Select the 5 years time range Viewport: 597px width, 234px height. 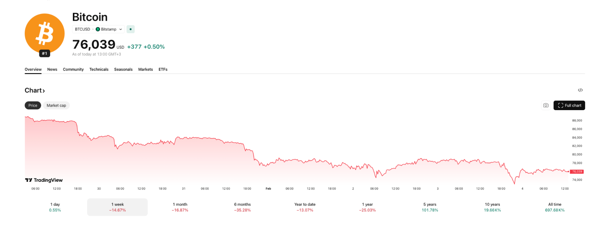click(430, 207)
